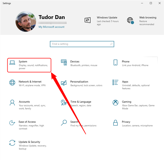Click the Gaming Xbox icon

coord(115,103)
